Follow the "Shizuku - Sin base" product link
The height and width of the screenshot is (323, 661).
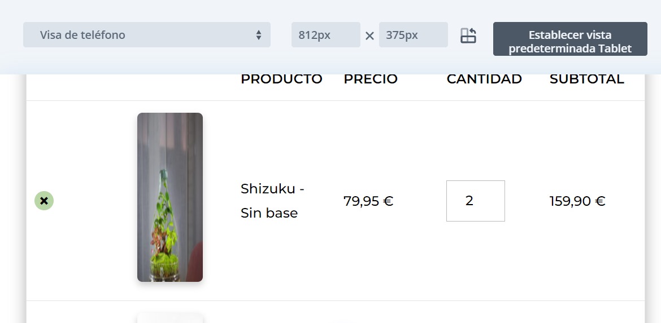pos(272,201)
